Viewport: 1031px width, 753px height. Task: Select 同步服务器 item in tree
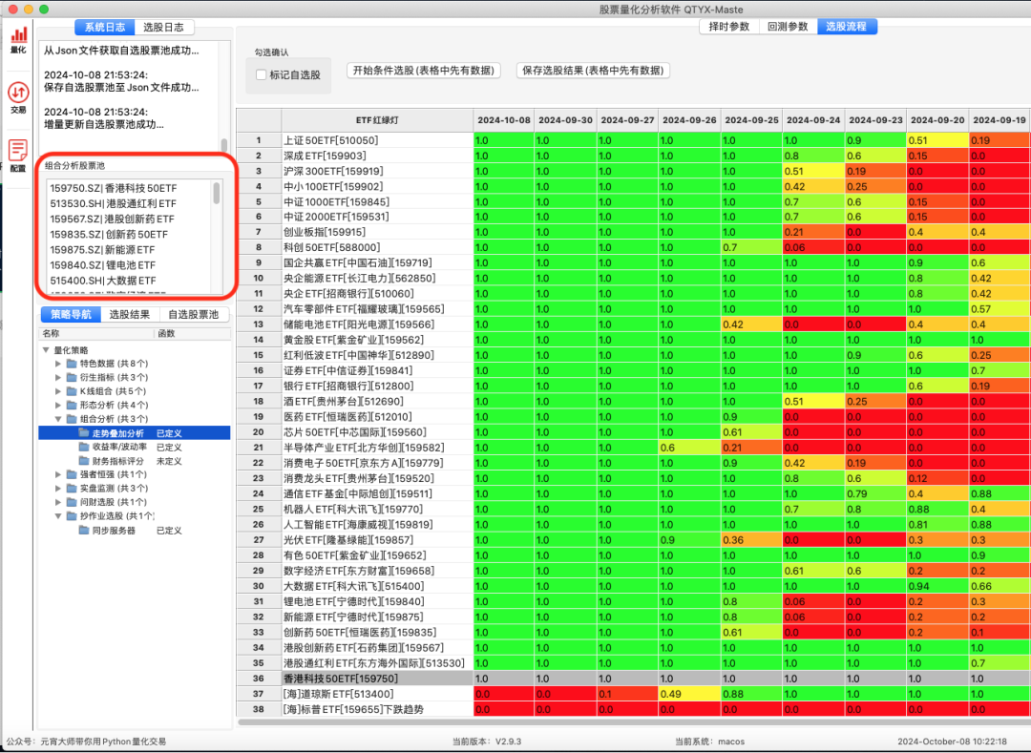(x=135, y=531)
